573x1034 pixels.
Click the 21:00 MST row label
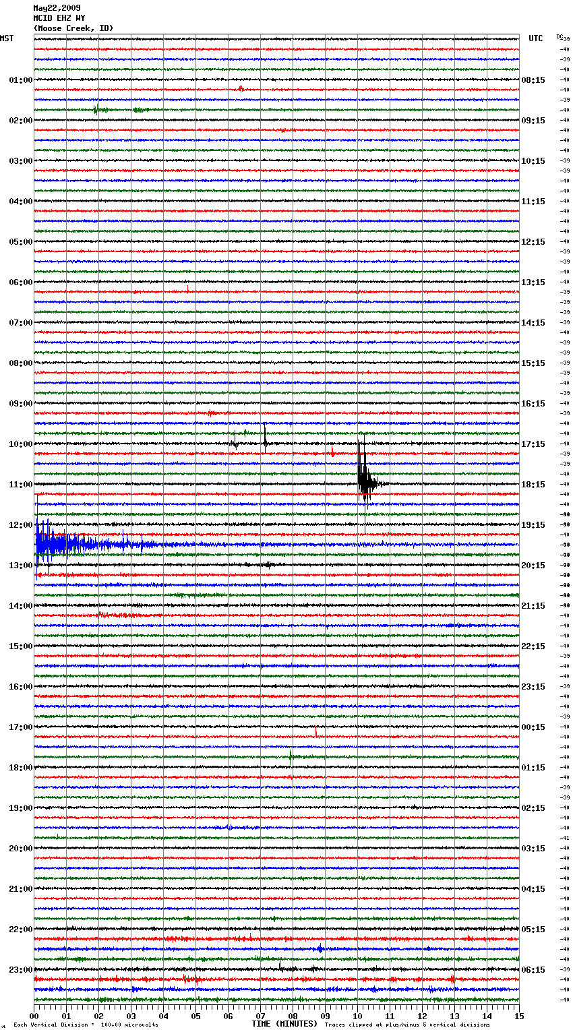pyautogui.click(x=21, y=889)
